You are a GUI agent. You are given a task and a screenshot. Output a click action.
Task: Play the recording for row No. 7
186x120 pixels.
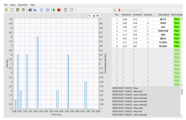(177, 42)
